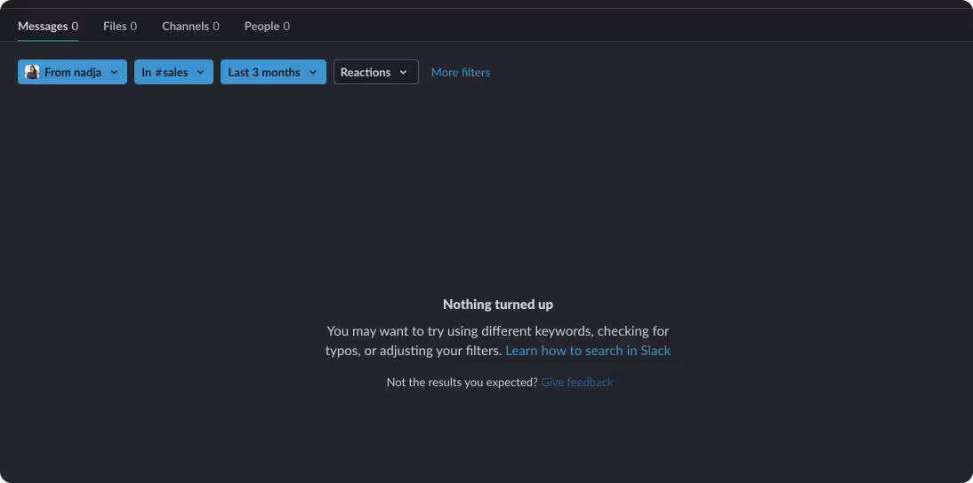Image resolution: width=973 pixels, height=483 pixels.
Task: Click the Reactions dropdown chevron icon
Action: pos(404,73)
